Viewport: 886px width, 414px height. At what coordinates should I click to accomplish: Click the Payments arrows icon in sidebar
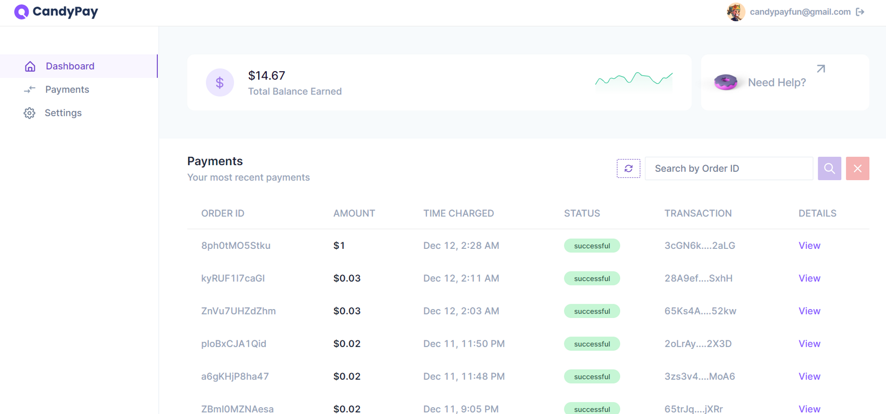click(x=30, y=89)
